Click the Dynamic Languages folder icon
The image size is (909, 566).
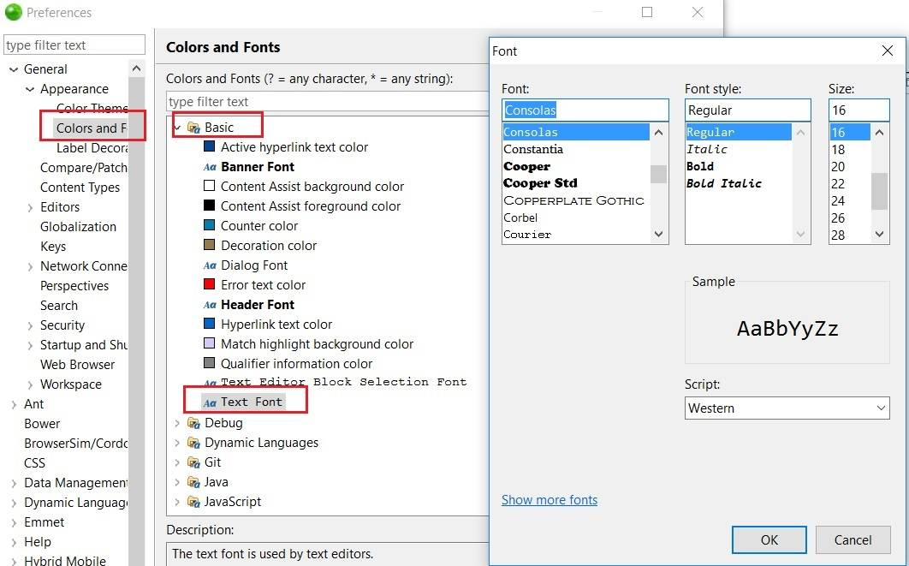[x=193, y=443]
